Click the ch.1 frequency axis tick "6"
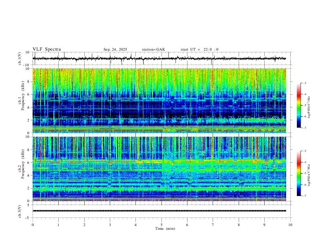 pyautogui.click(x=28, y=94)
